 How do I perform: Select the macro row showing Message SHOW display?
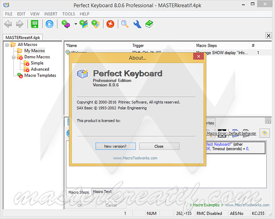(x=168, y=53)
